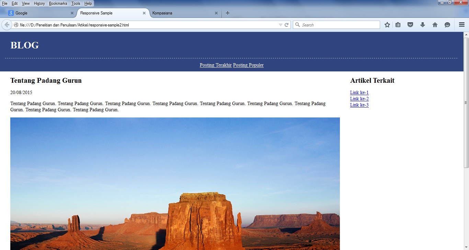Open the Tools menu
This screenshot has height=250, width=469.
point(76,3)
